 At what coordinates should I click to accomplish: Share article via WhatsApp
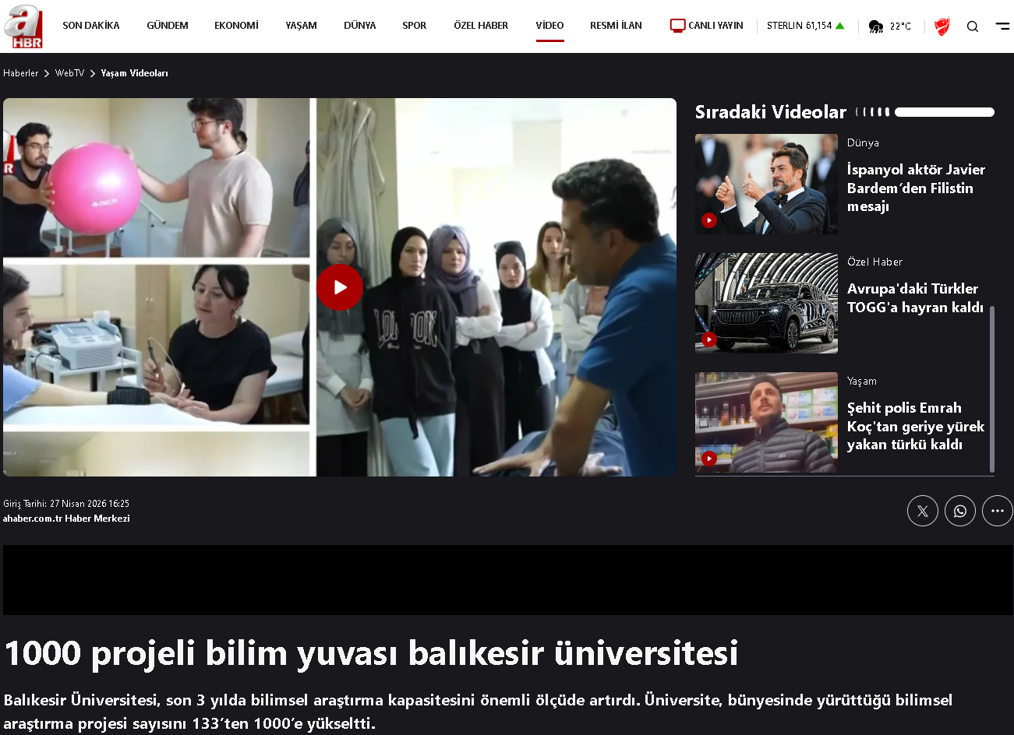pyautogui.click(x=960, y=511)
